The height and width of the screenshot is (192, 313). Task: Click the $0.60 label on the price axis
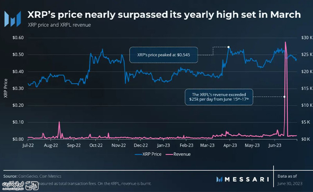click(x=18, y=38)
